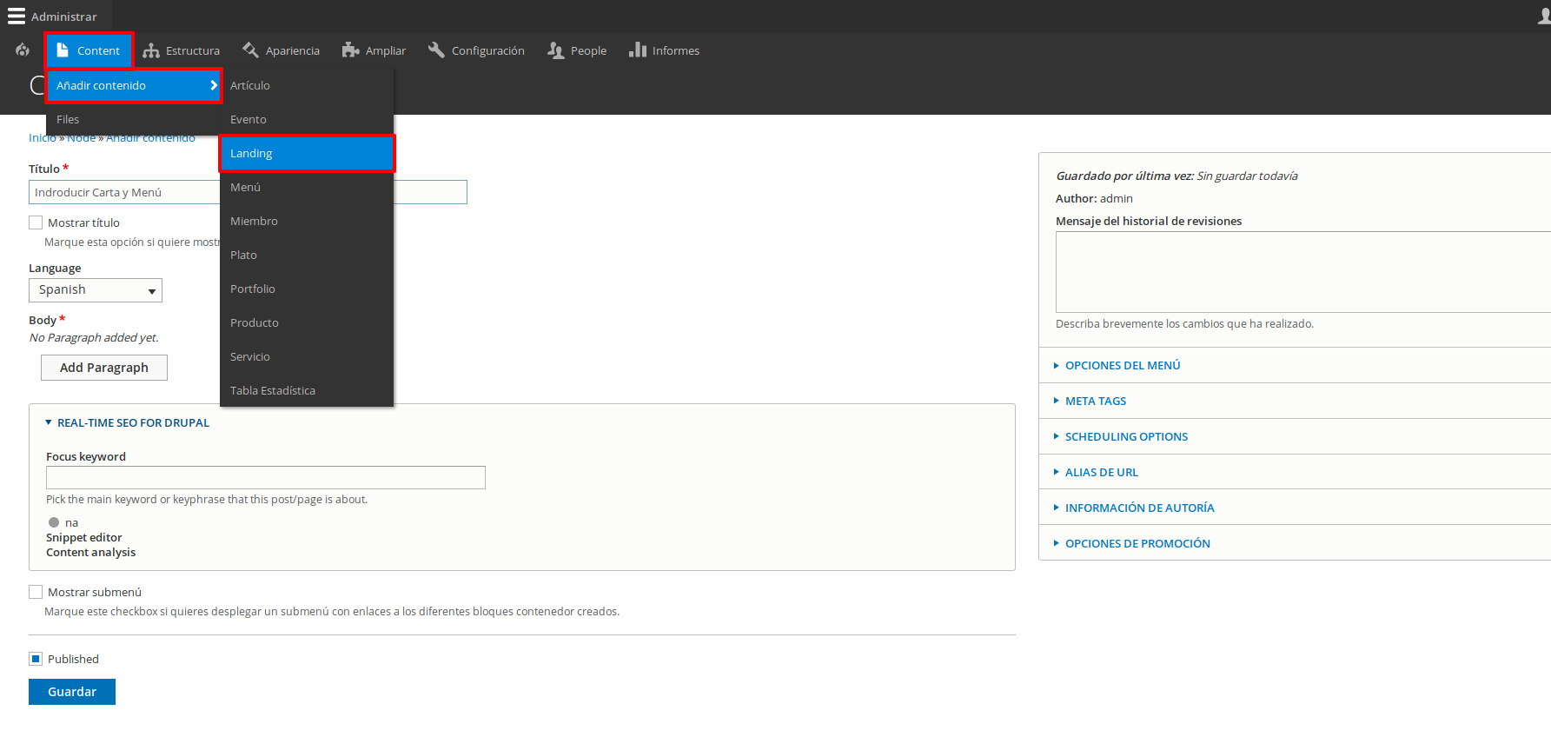Open the Configuración toolbar menu
Screen dimensions: 1551x737
tap(476, 50)
